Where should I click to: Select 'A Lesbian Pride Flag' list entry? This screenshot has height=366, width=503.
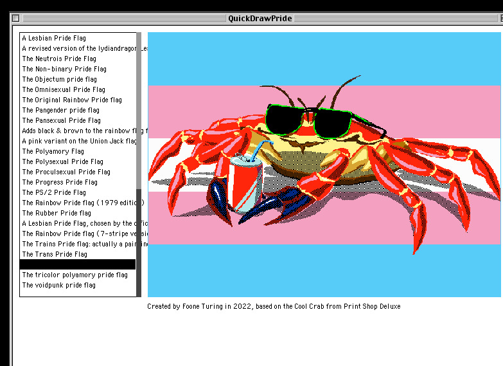(78, 38)
